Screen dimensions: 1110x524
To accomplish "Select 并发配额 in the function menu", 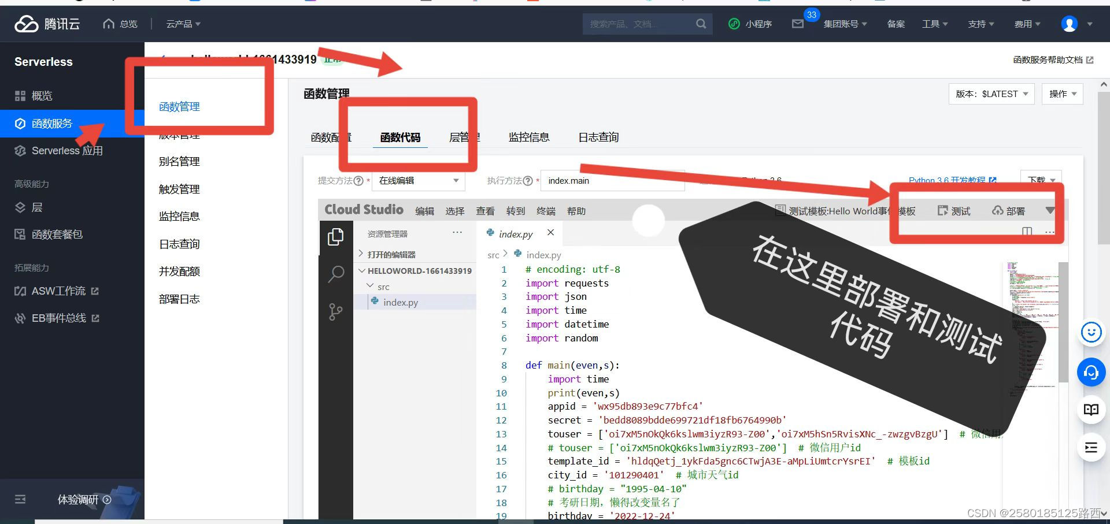I will coord(179,271).
